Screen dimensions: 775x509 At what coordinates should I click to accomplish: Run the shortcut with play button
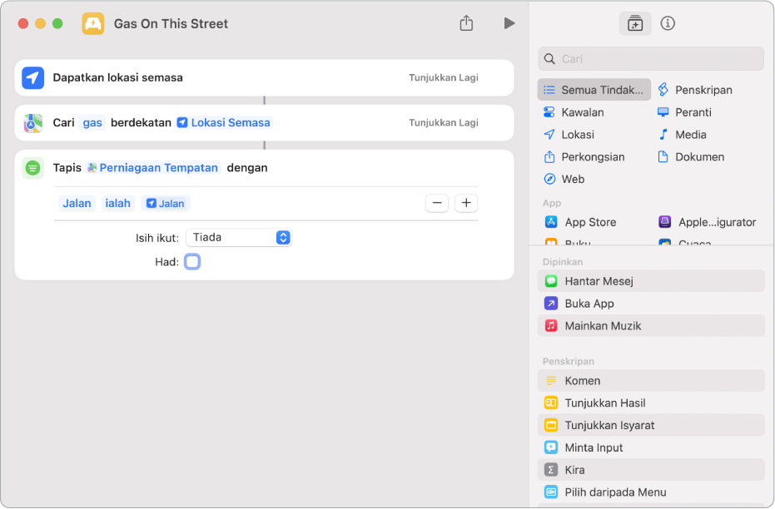point(509,23)
